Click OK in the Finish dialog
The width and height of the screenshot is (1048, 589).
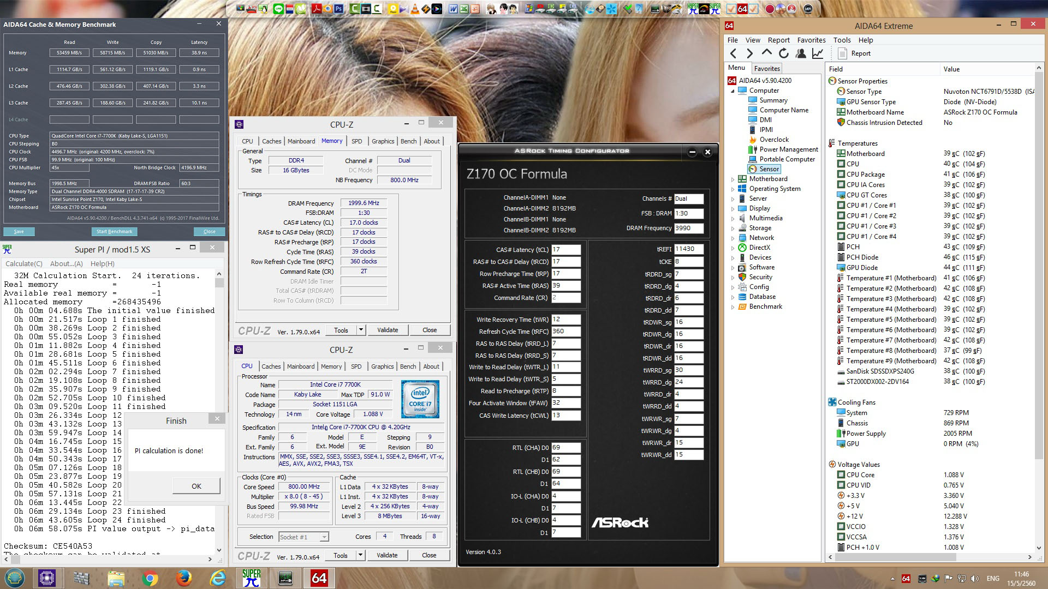[196, 486]
